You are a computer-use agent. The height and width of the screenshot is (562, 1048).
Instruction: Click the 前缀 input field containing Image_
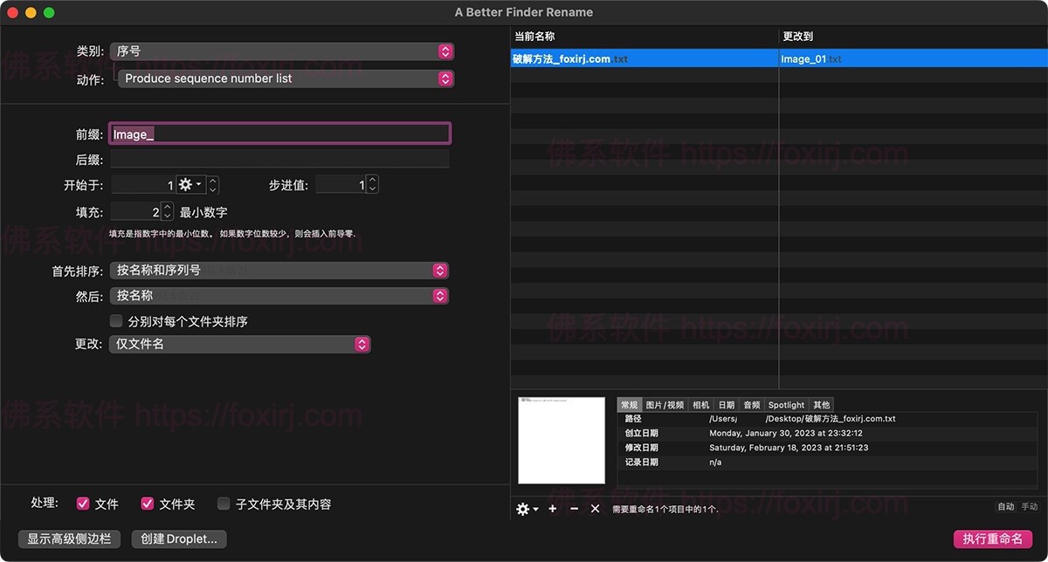279,133
